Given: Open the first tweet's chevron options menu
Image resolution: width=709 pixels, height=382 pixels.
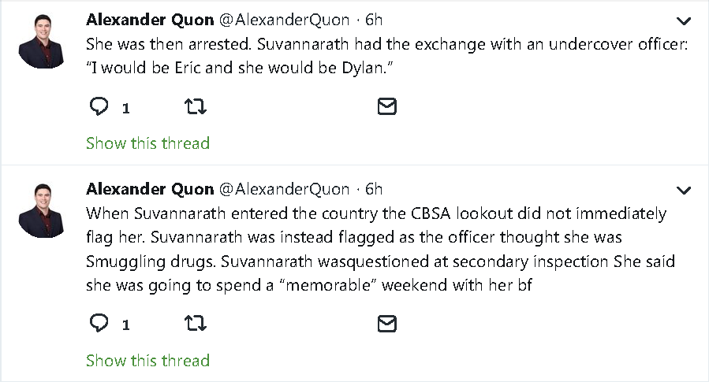Looking at the screenshot, I should click(x=684, y=20).
